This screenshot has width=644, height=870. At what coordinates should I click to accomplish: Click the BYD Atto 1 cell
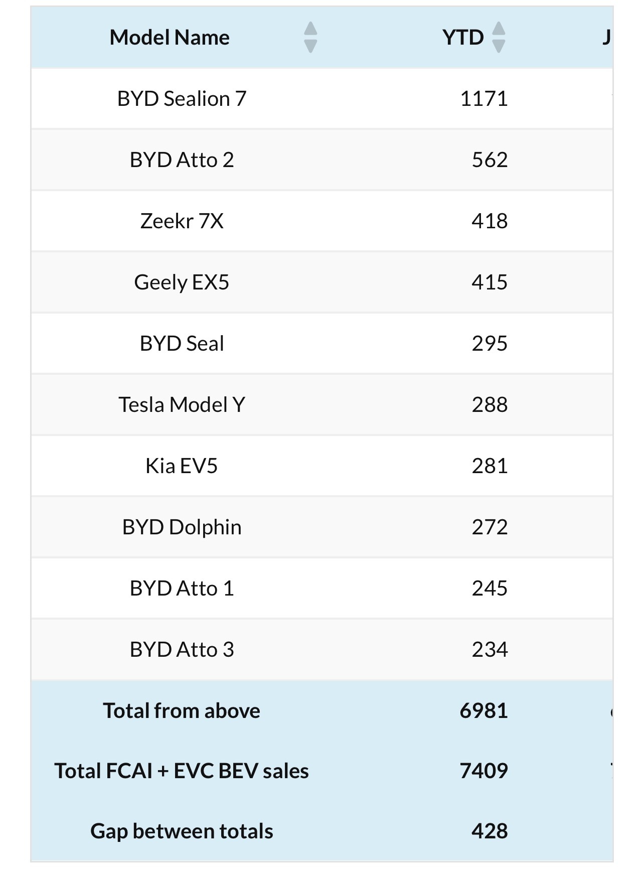click(x=182, y=589)
